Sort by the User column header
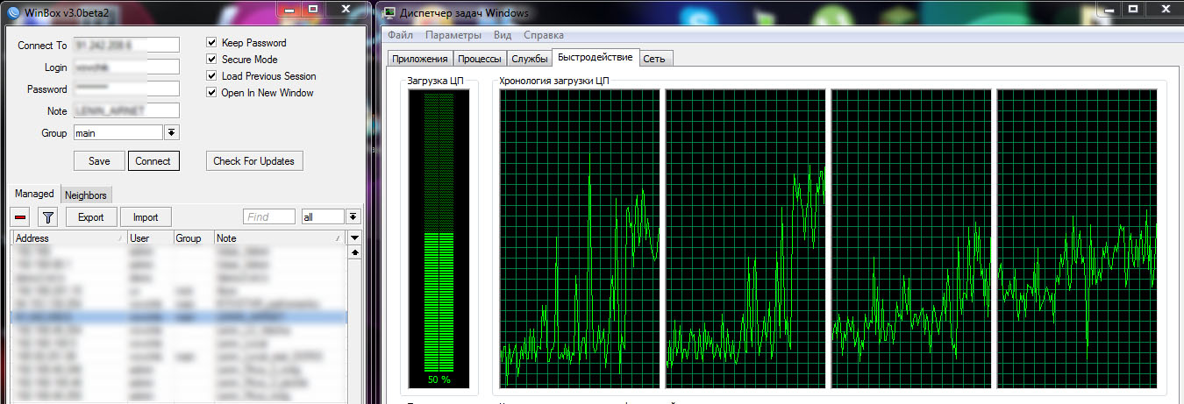Screen dimensions: 1184x404 (149, 238)
